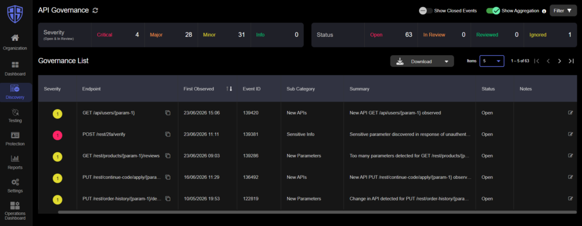
Task: Click red severity badge for 2fa/verify
Action: tap(57, 136)
